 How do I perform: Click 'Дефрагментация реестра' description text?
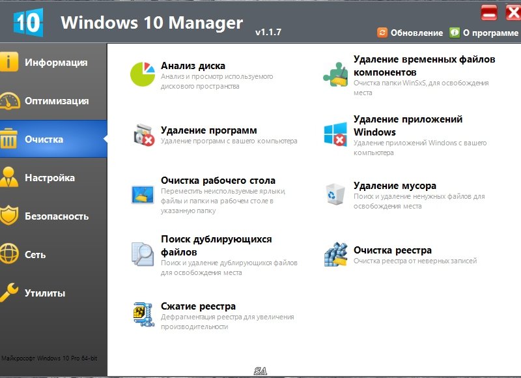coord(227,322)
